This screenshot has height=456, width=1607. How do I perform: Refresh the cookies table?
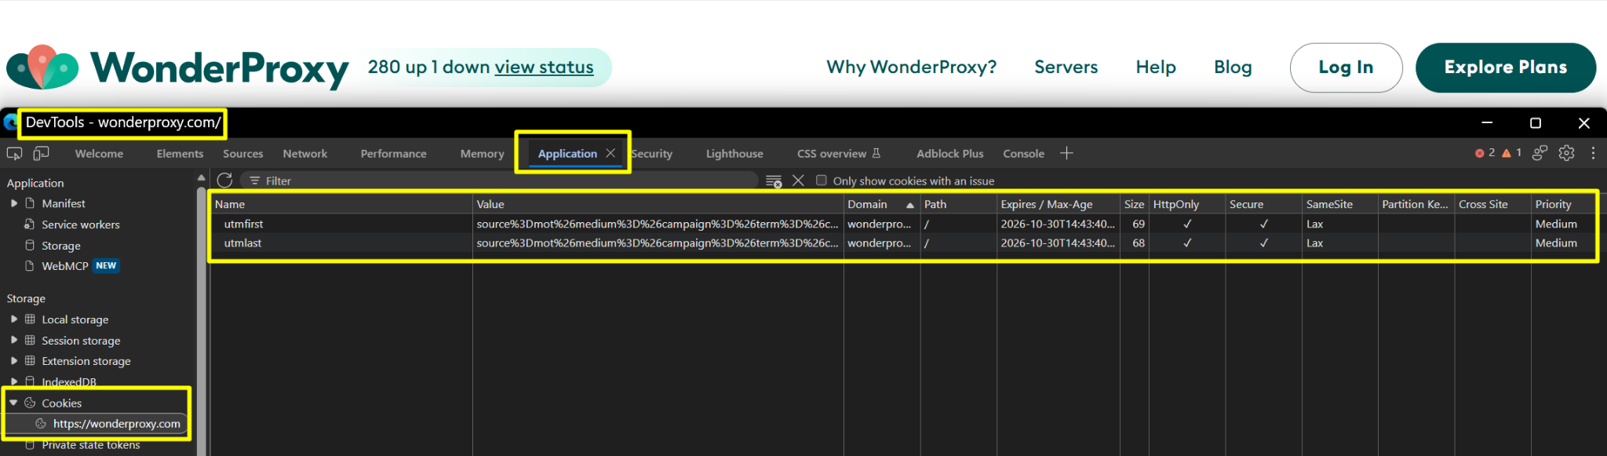pos(224,181)
